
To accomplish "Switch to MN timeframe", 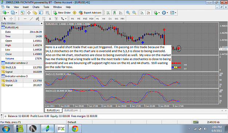I will coord(123,19).
